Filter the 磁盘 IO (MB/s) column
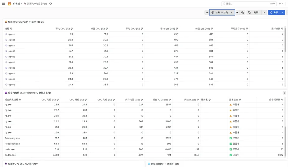 click(x=170, y=100)
